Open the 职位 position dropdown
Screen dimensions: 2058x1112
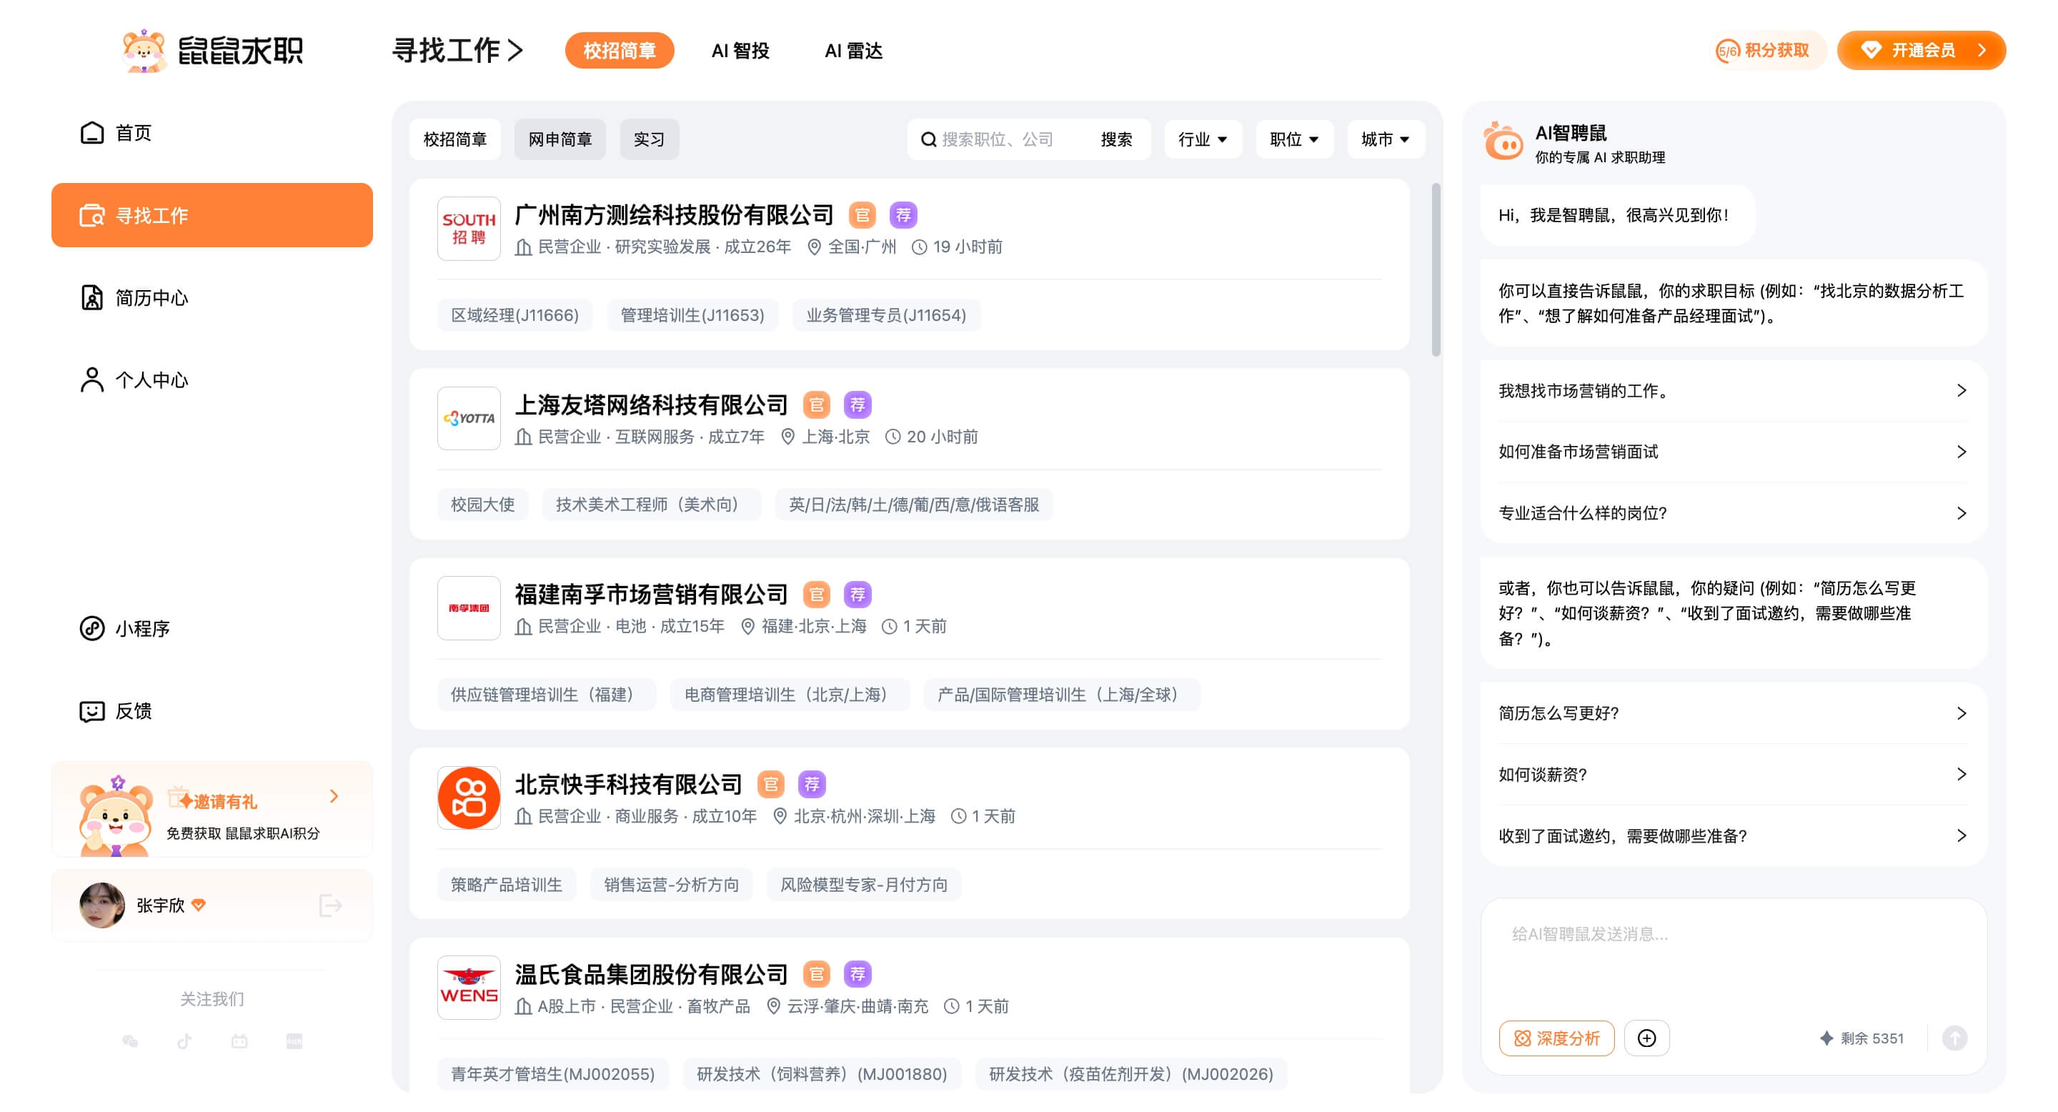coord(1294,139)
